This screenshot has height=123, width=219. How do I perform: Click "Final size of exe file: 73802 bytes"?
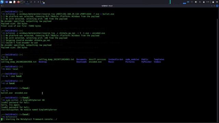(21, 26)
